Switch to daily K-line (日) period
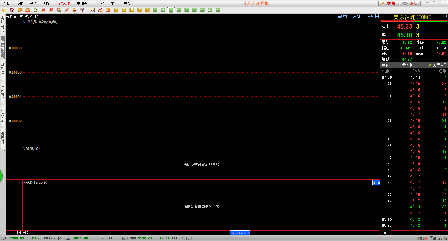448x241 pixels. click(116, 10)
